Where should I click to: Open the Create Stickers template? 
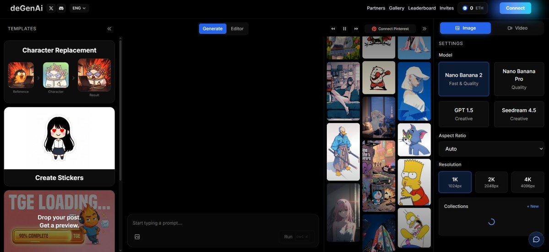[60, 146]
